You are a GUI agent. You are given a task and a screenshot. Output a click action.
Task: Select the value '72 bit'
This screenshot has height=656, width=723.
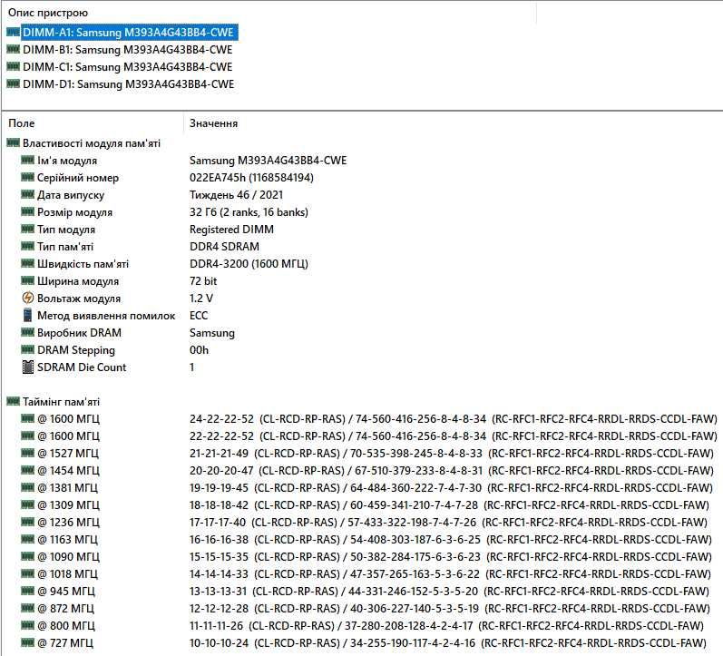coord(203,281)
